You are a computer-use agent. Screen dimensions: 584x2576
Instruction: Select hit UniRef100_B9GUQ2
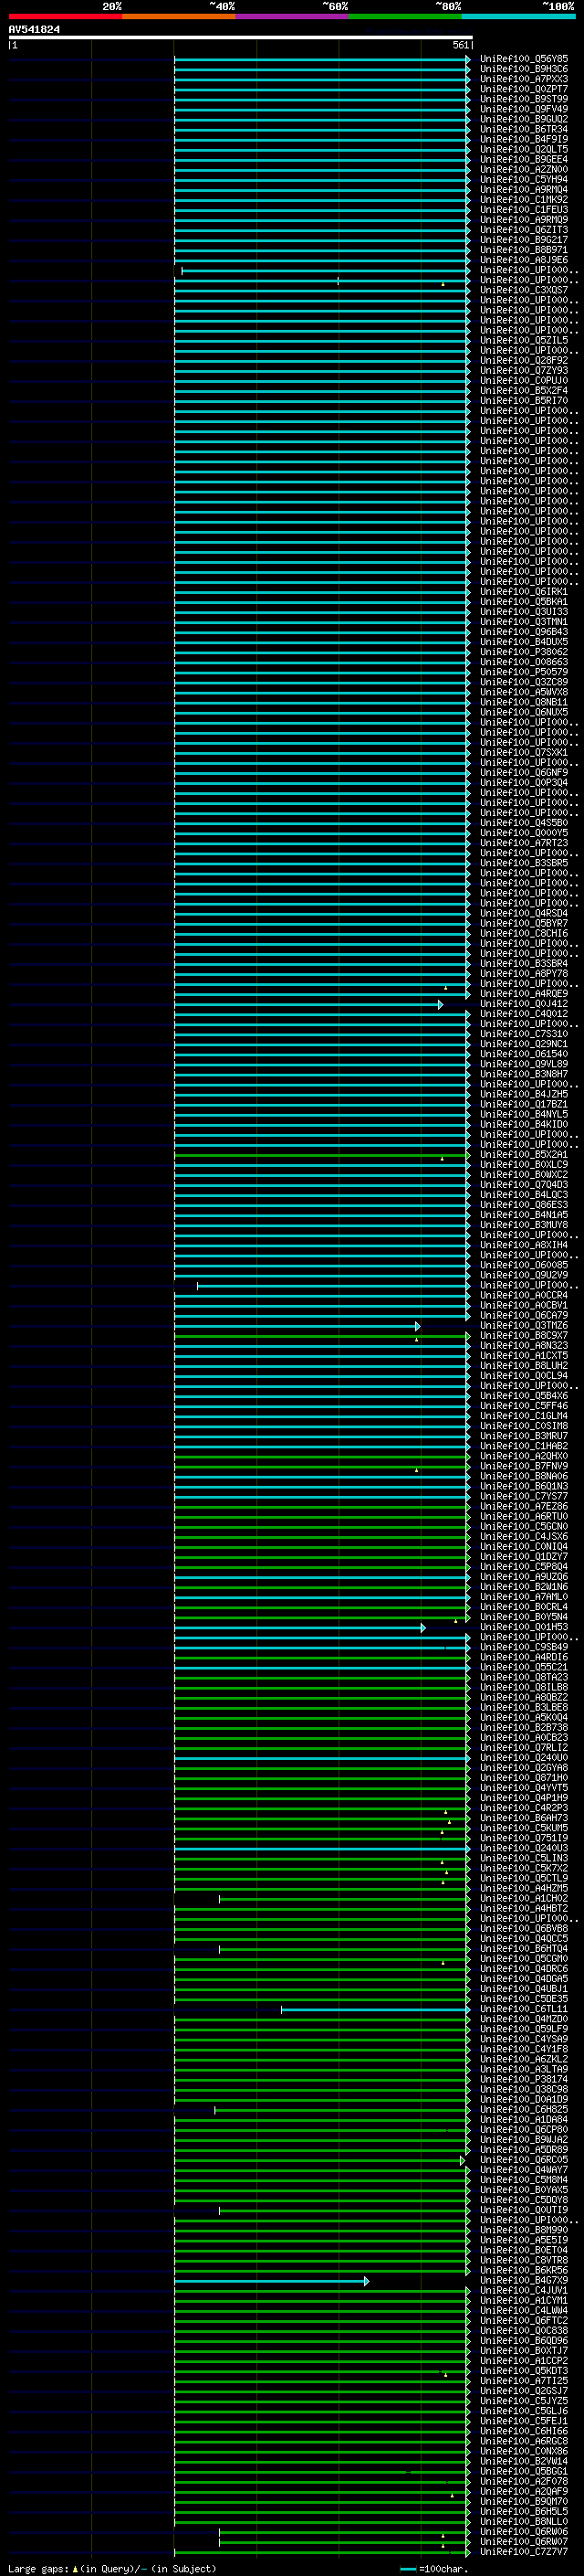tap(524, 119)
